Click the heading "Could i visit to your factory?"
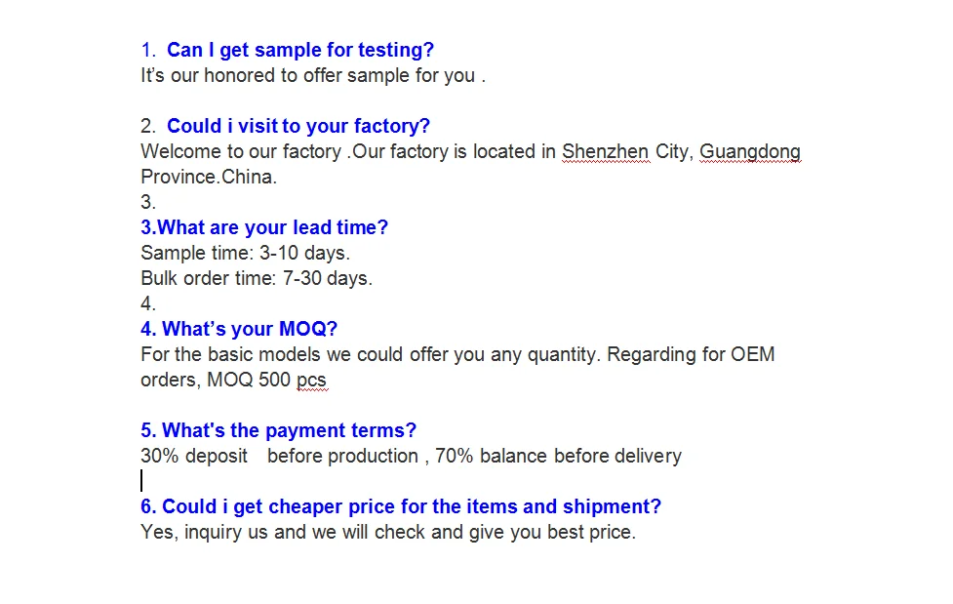 click(298, 126)
